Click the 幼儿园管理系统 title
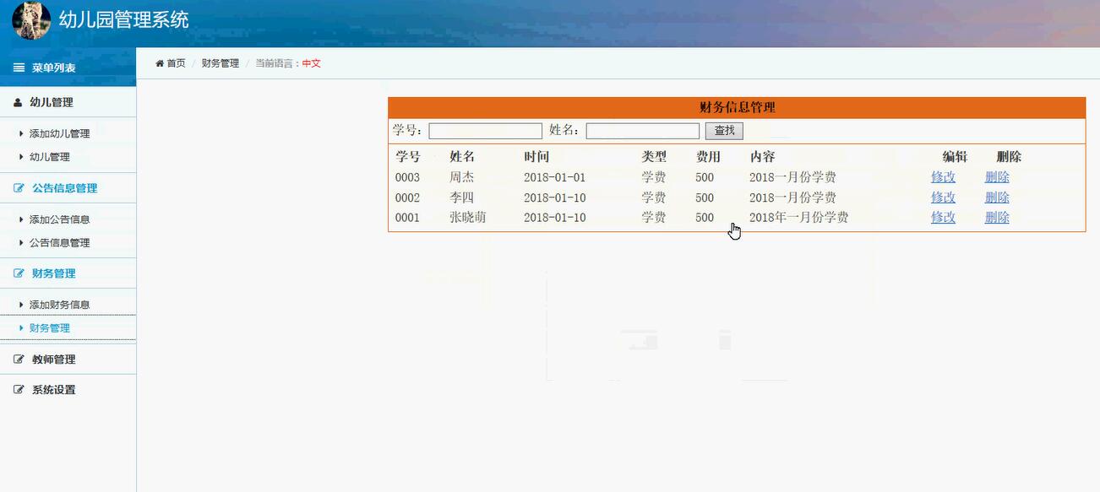The image size is (1100, 492). [124, 19]
